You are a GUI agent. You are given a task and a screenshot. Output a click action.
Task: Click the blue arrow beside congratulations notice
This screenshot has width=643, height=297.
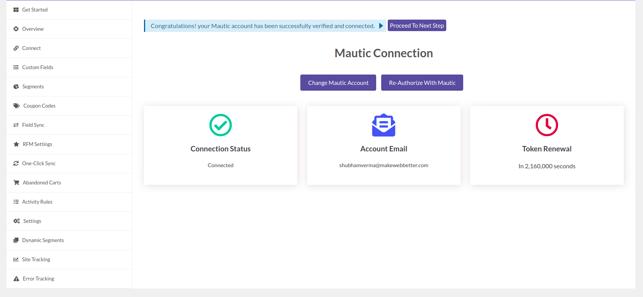click(x=381, y=26)
